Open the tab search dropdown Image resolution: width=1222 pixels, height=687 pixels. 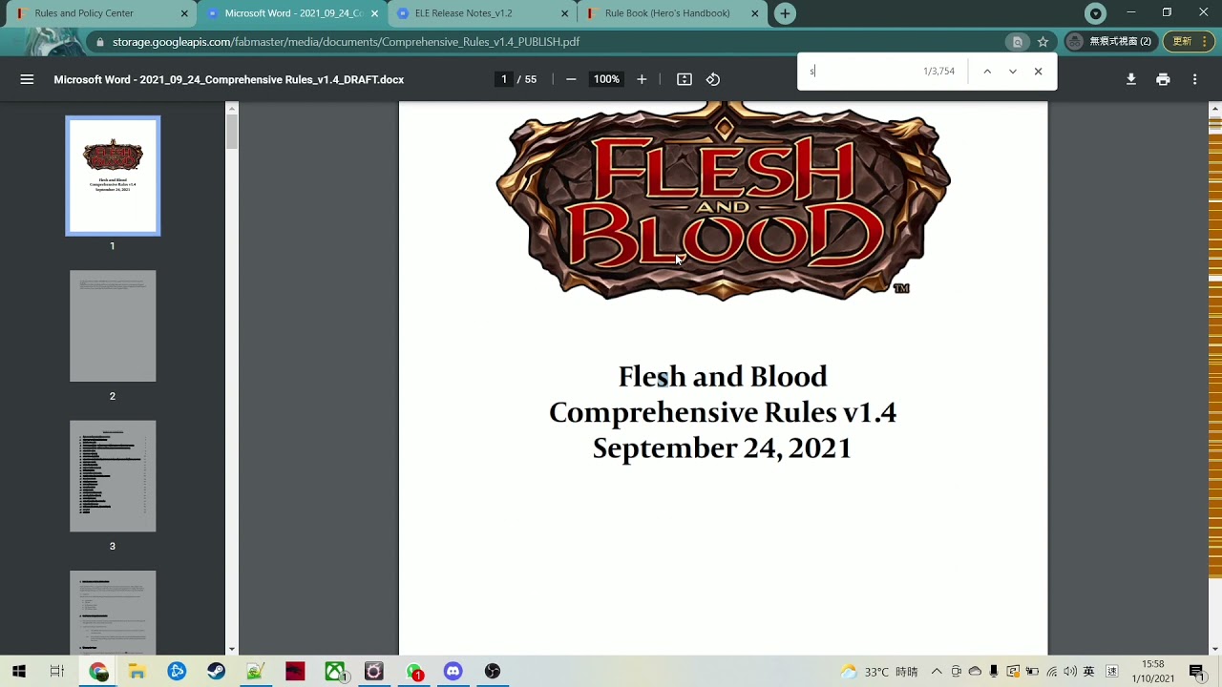coord(1096,13)
